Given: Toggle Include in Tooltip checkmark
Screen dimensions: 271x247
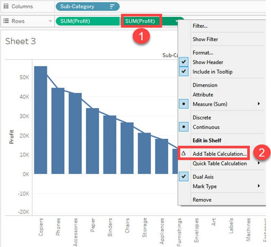Looking at the screenshot, I should pyautogui.click(x=184, y=72).
